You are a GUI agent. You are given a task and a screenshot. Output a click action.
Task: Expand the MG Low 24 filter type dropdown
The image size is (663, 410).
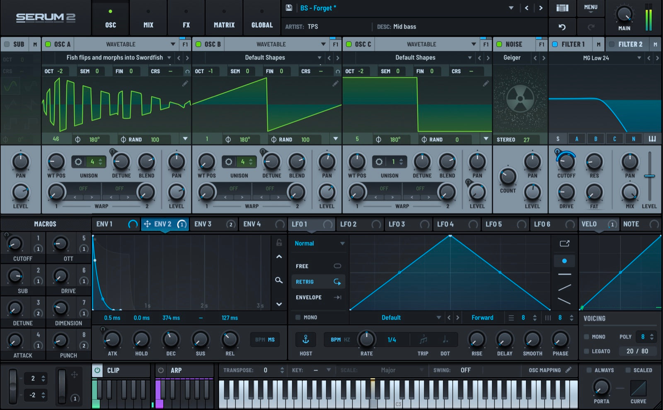click(x=639, y=58)
